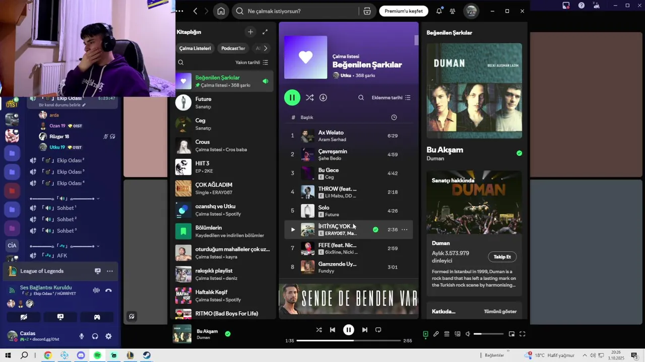645x362 pixels.
Task: Open the Friend Activity icon
Action: click(x=453, y=11)
